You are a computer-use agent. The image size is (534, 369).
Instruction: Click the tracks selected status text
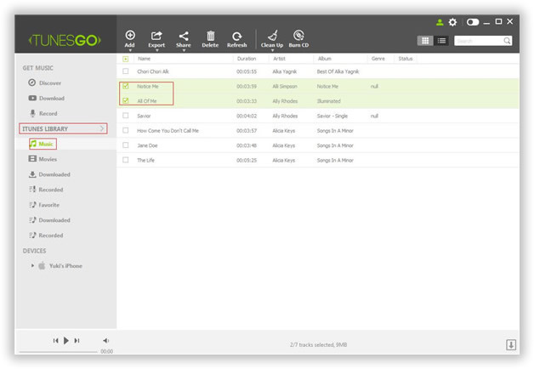(x=319, y=345)
